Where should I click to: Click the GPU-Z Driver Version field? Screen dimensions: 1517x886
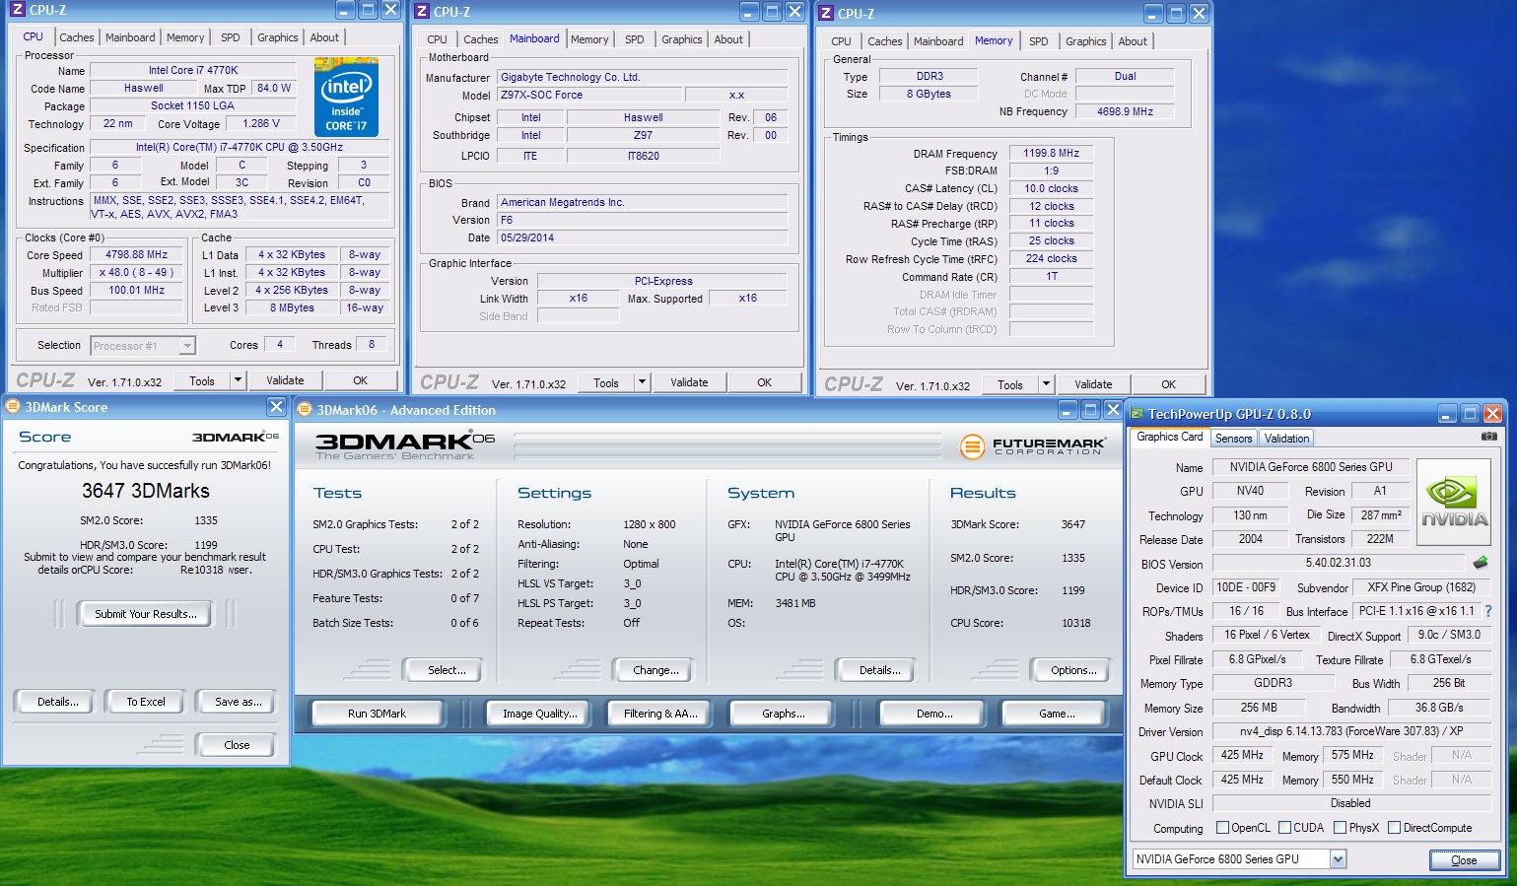[x=1351, y=731]
